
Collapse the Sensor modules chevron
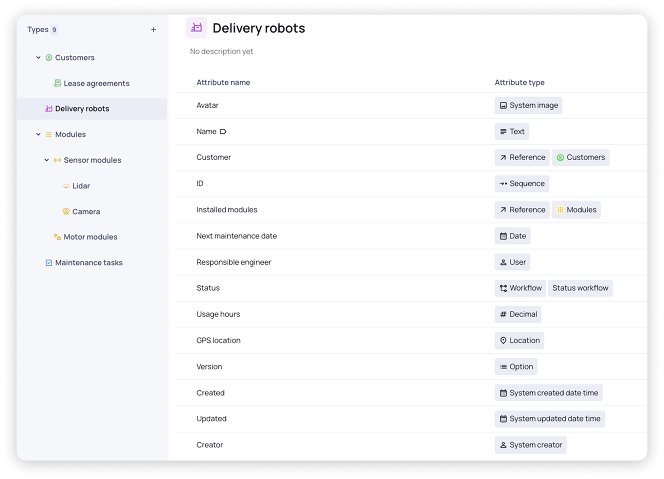[x=47, y=160]
